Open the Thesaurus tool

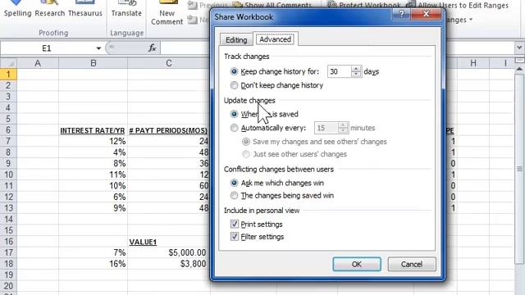click(85, 9)
